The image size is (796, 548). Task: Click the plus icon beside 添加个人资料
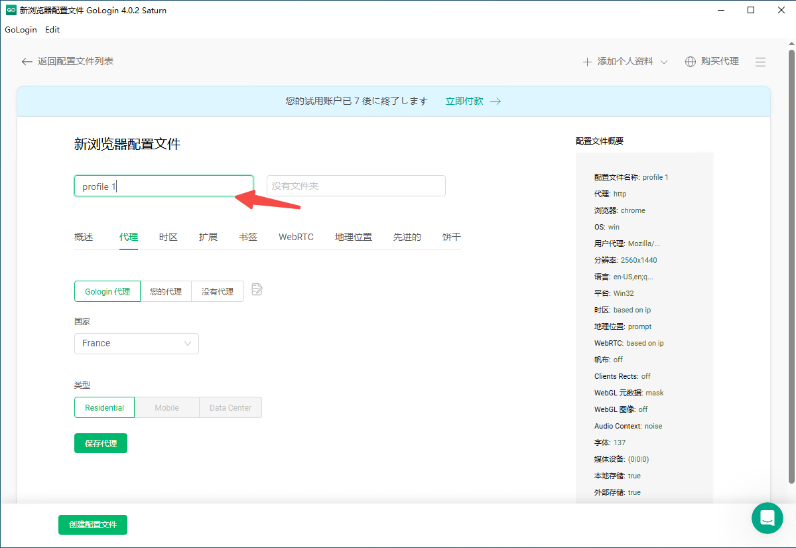point(586,62)
